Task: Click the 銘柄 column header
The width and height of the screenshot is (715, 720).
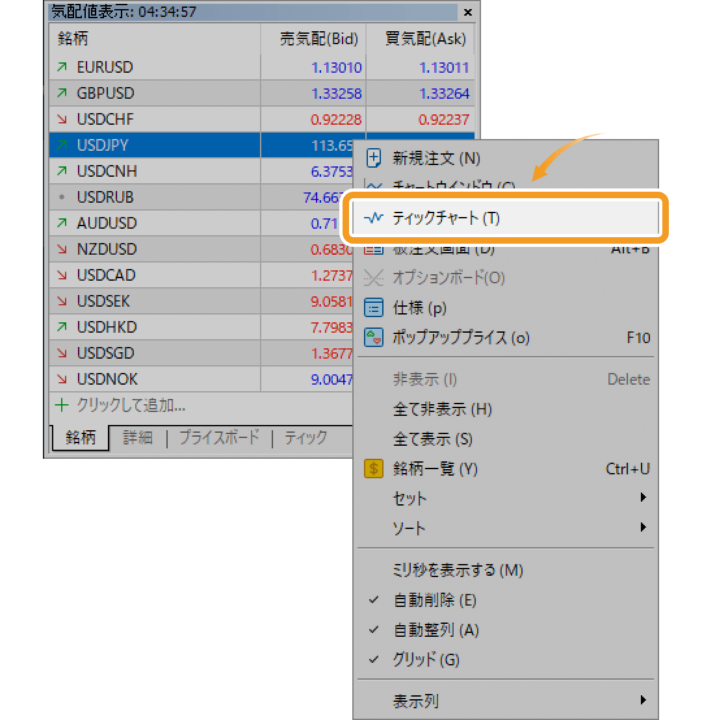Action: 155,38
